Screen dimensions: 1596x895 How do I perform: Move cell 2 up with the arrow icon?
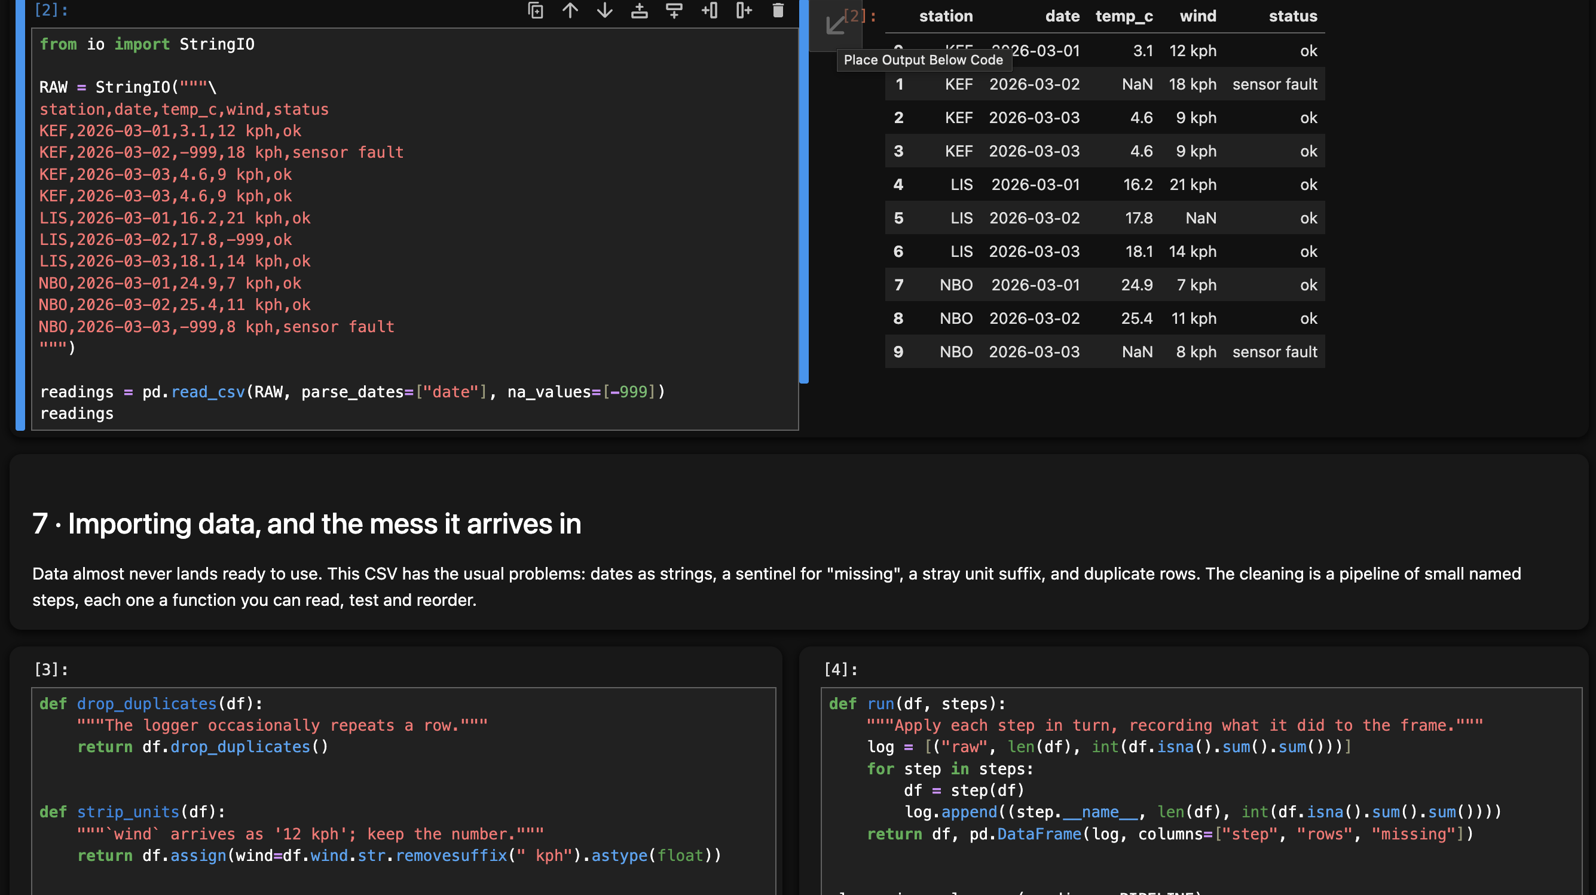pos(570,11)
